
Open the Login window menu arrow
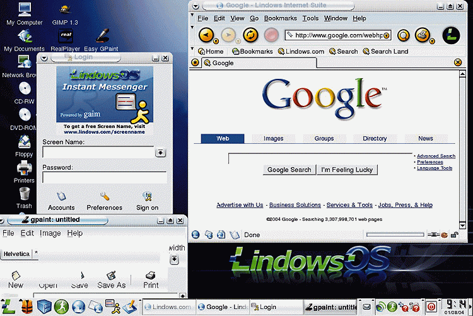click(44, 58)
